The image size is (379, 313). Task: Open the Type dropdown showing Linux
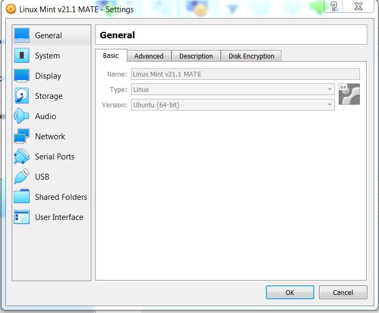point(233,89)
